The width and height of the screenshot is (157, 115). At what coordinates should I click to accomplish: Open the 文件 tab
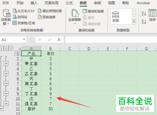tap(6, 3)
